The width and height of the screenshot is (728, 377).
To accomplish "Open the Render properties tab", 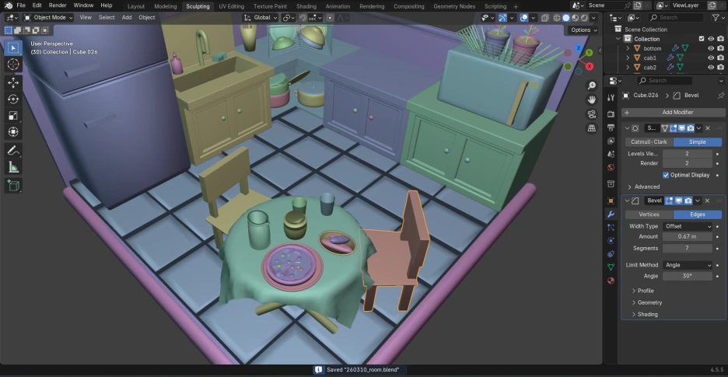I will click(x=611, y=113).
